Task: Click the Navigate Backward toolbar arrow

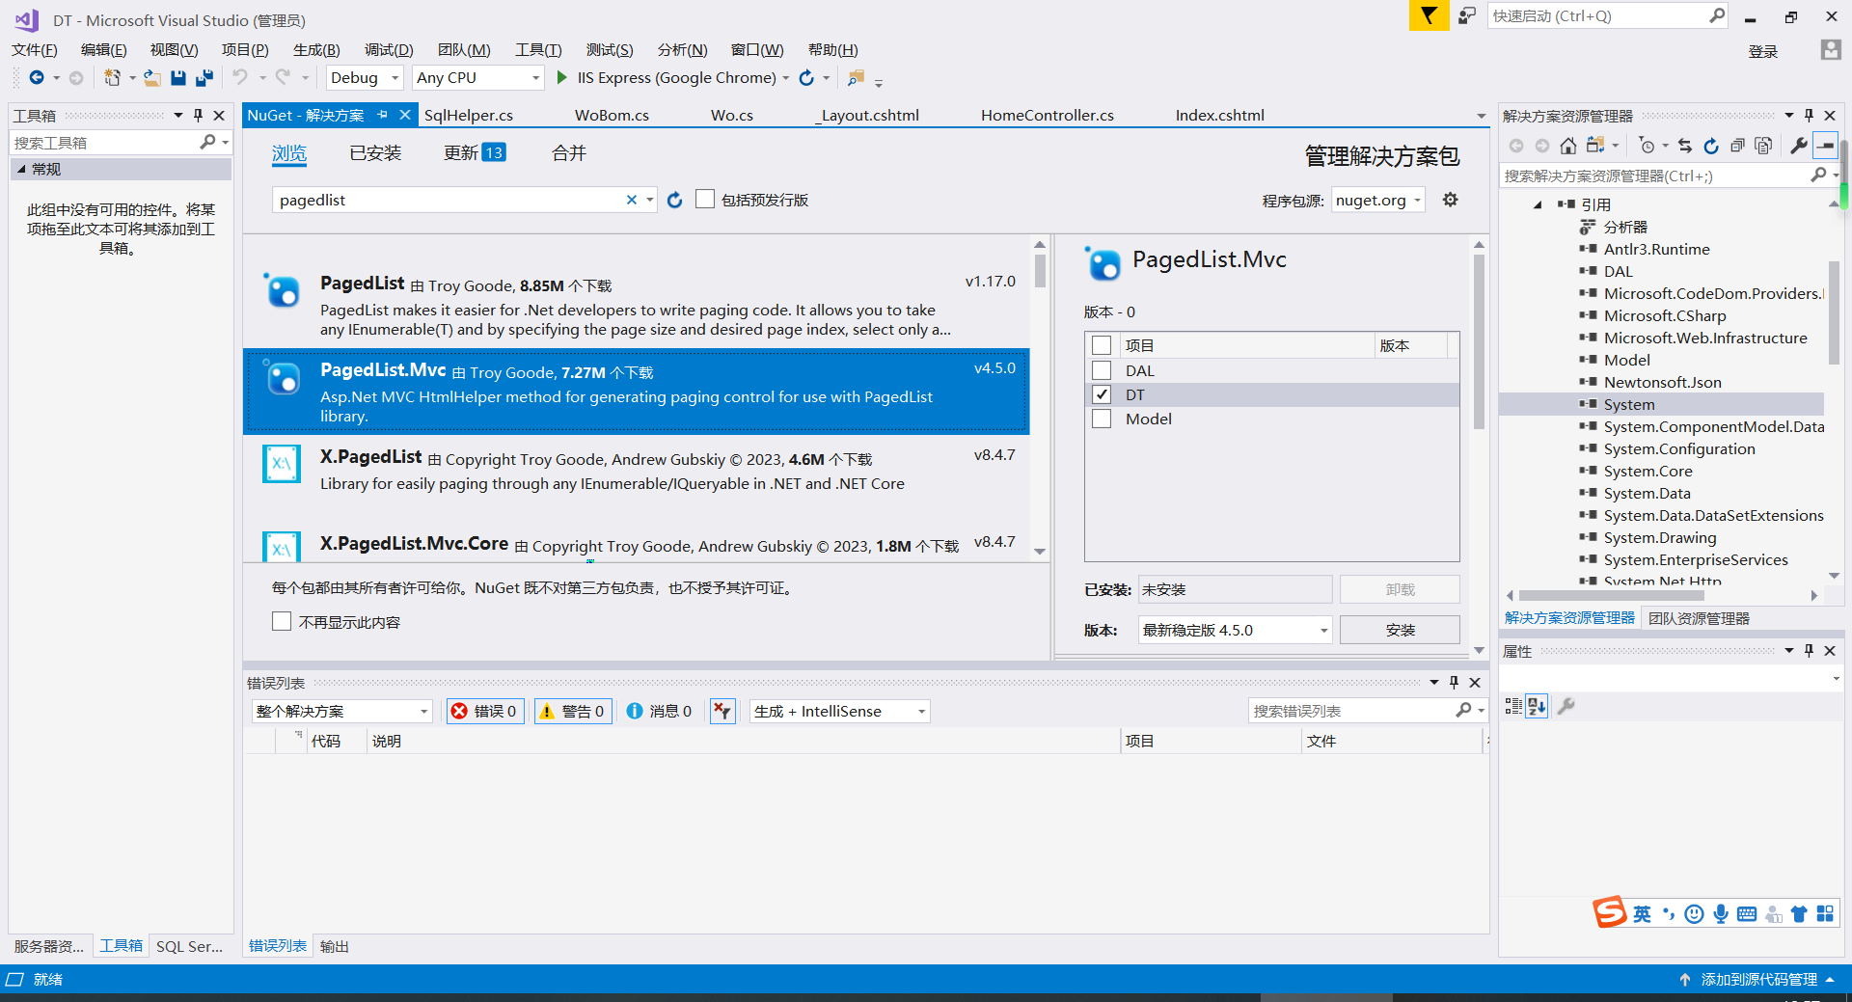Action: (x=37, y=78)
